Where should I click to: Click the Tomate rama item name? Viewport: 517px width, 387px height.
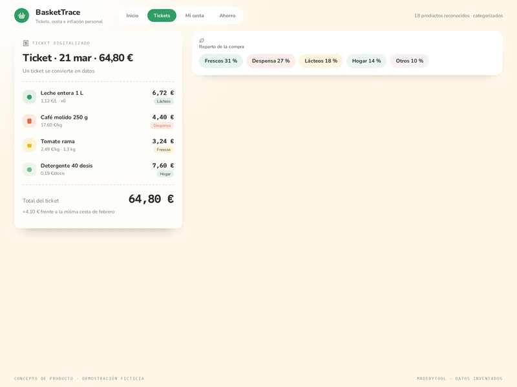58,141
